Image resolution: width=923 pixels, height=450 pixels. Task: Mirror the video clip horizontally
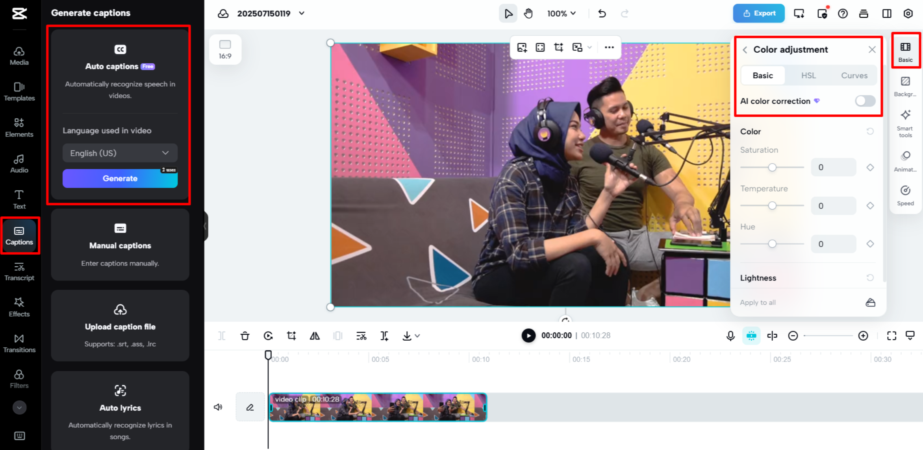click(314, 336)
